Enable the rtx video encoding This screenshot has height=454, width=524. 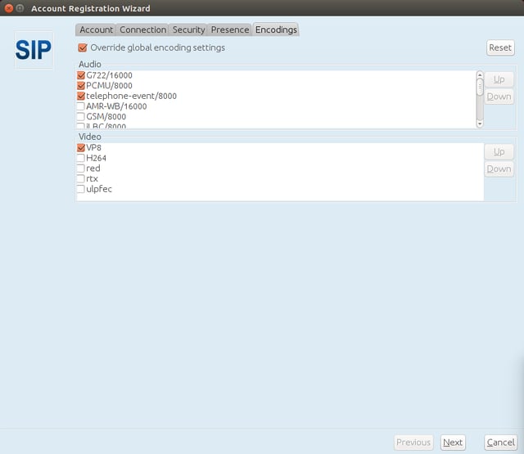tap(81, 178)
